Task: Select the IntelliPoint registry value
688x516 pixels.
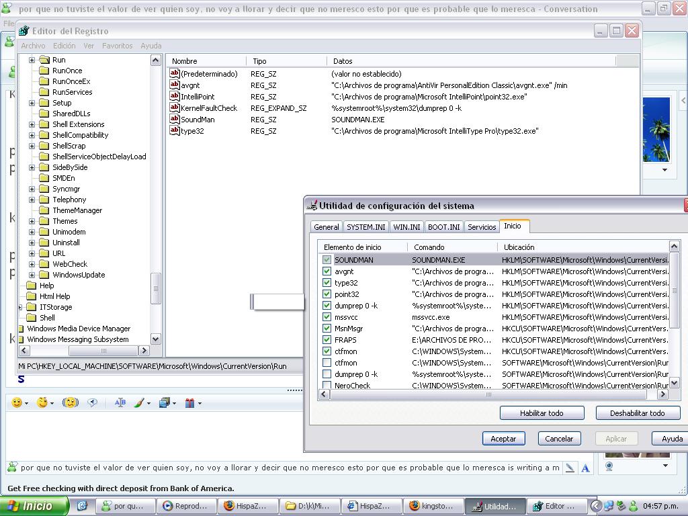Action: click(198, 97)
